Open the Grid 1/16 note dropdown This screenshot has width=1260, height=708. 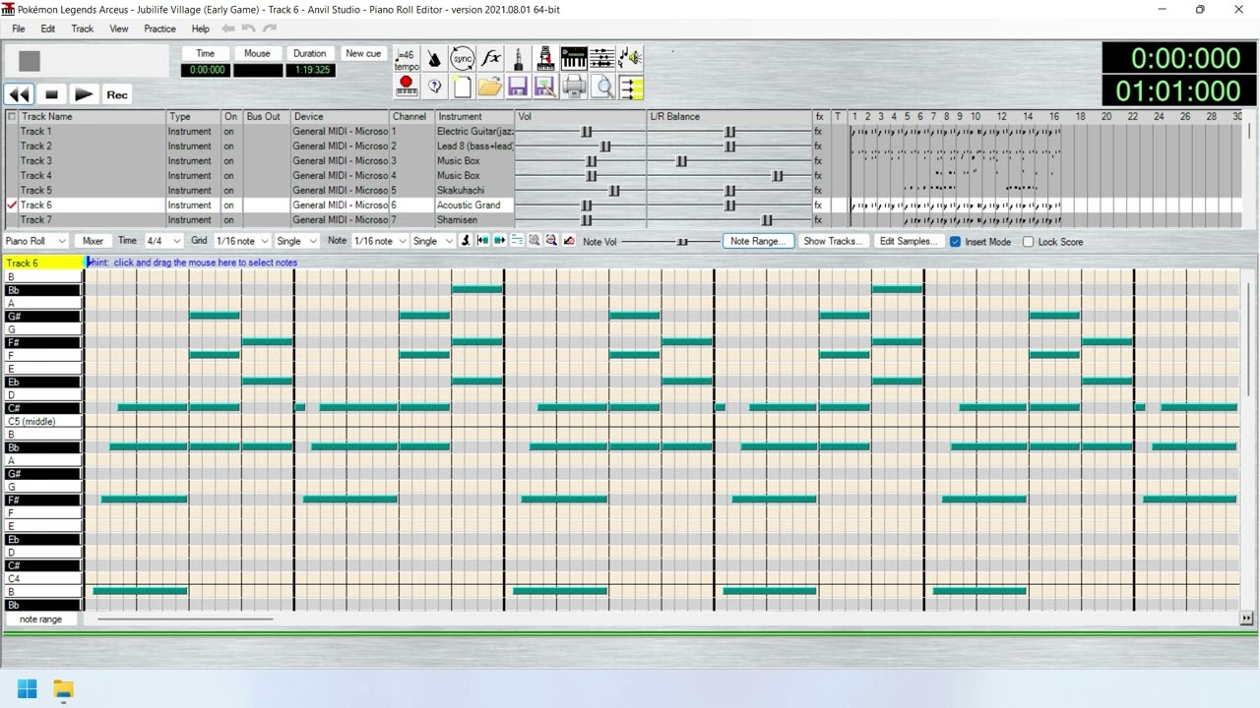pos(241,241)
